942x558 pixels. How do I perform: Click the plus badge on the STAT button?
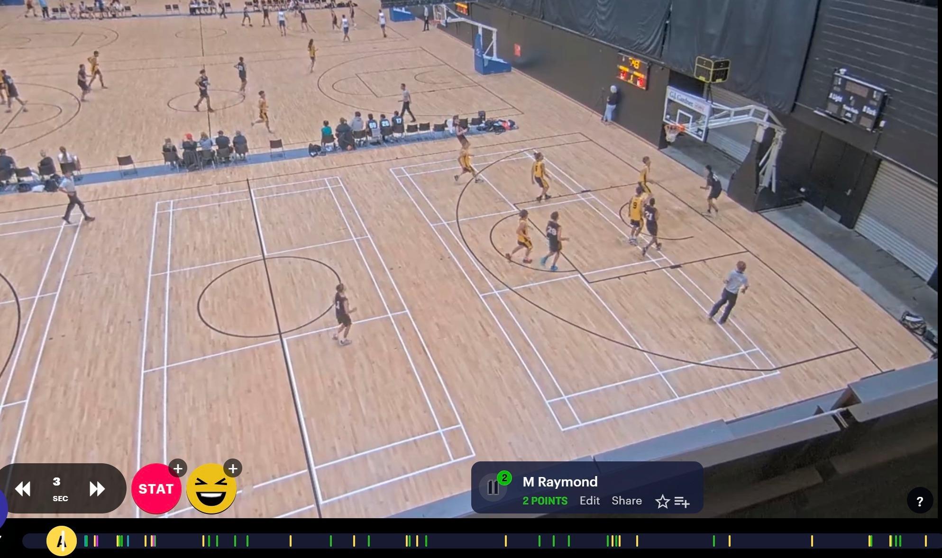click(178, 468)
